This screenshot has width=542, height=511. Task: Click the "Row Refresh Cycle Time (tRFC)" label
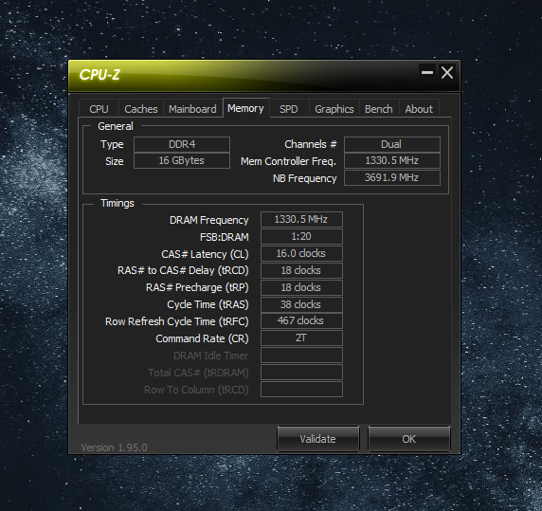(x=177, y=321)
